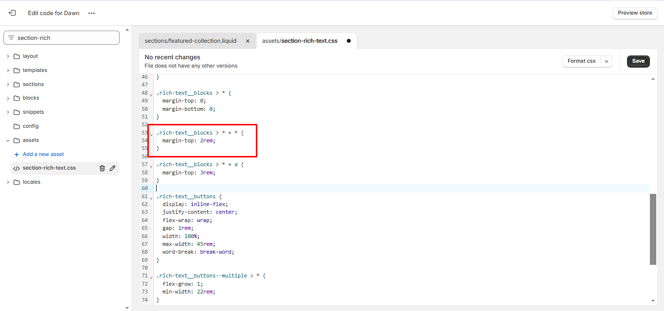Click the exit code editor icon
The height and width of the screenshot is (311, 664).
coord(12,13)
